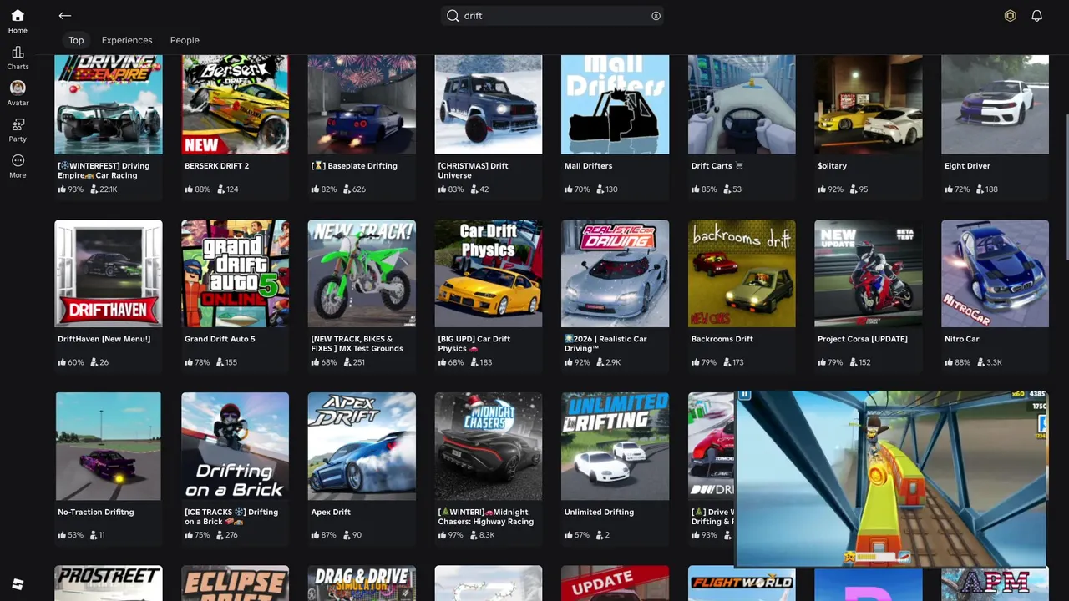Screen dimensions: 1069x601
Task: Open the notifications bell
Action: click(1036, 16)
